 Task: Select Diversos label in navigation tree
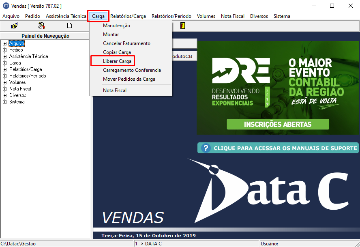click(x=18, y=95)
